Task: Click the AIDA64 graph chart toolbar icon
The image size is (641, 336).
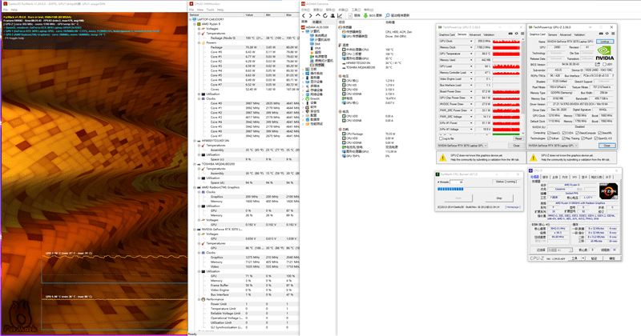Action: 340,15
